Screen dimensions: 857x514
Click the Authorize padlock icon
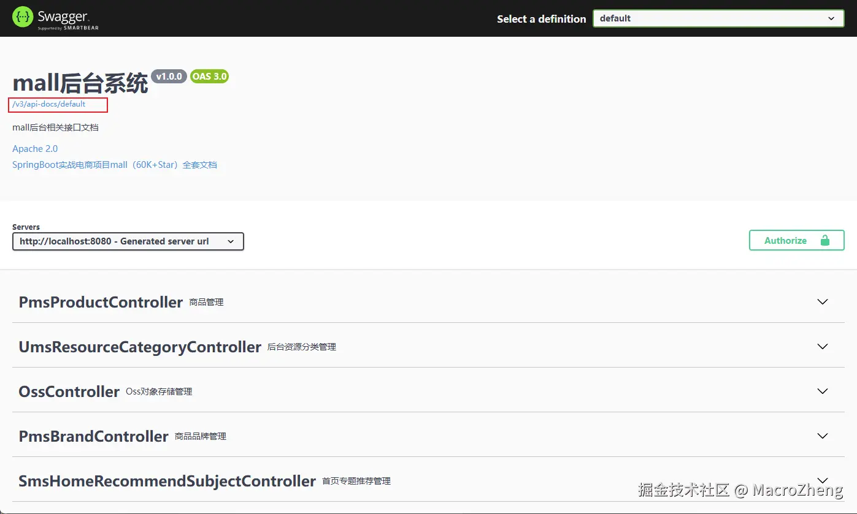824,241
